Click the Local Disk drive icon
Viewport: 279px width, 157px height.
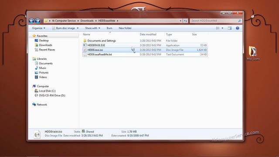tap(36, 91)
